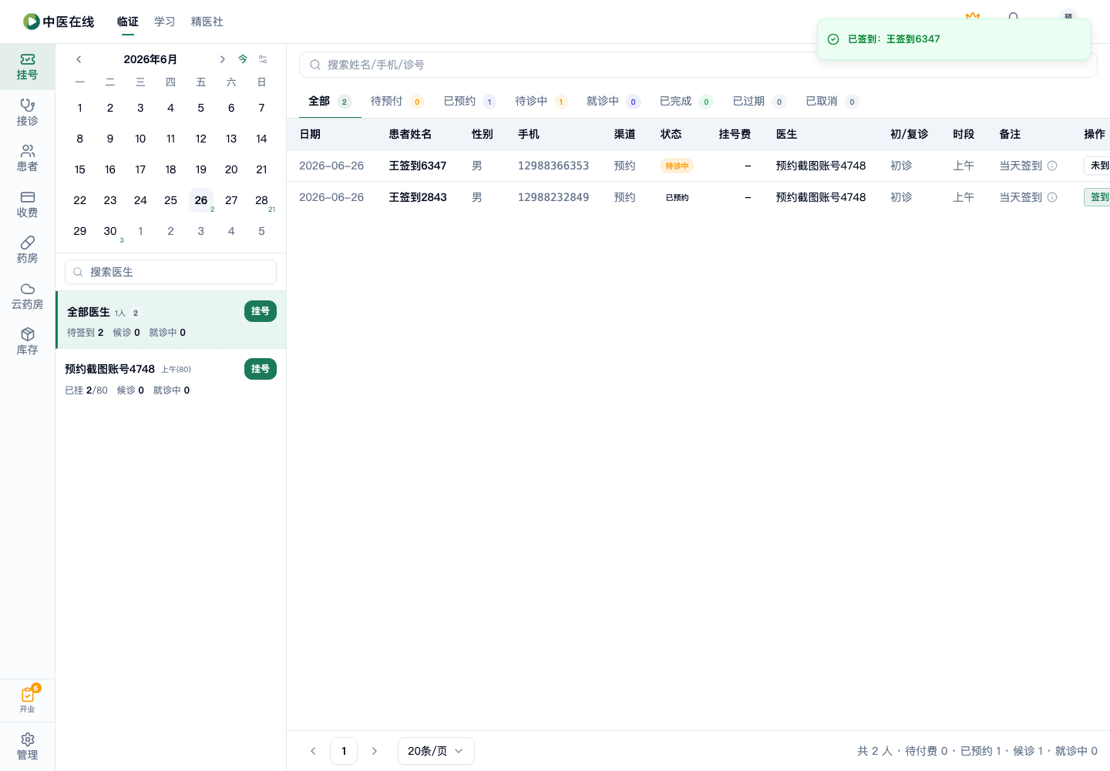Select the 已取消 status tab
The image size is (1110, 771).
pos(832,101)
